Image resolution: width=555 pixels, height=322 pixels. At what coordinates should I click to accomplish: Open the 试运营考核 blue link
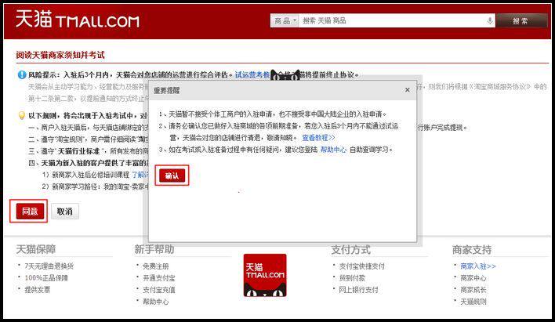252,75
